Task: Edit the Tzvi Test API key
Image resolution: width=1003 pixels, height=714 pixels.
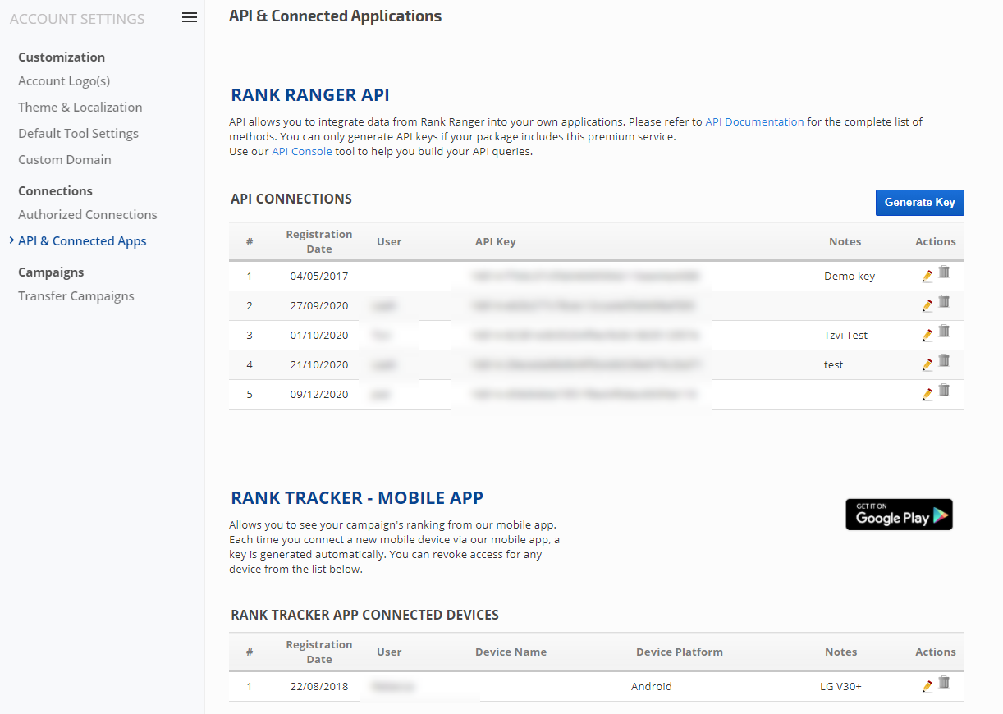Action: (927, 335)
